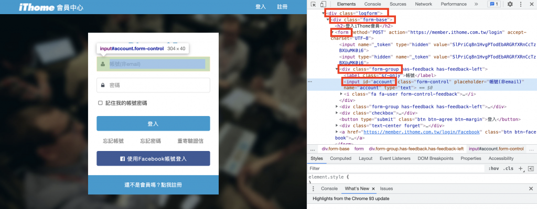
Task: Open the Event Listeners pane tab
Action: point(395,158)
